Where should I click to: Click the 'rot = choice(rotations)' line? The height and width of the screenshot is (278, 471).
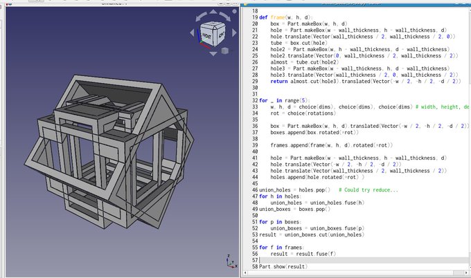click(303, 113)
